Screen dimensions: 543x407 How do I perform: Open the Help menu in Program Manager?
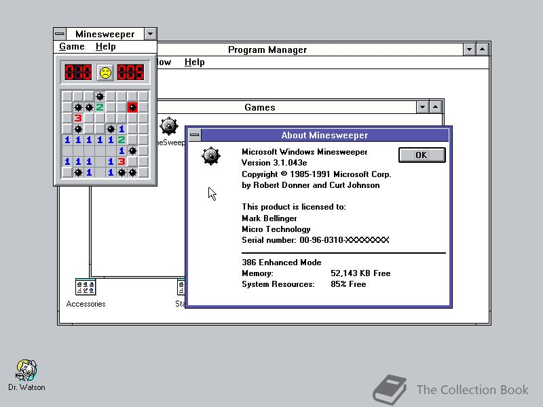(194, 62)
